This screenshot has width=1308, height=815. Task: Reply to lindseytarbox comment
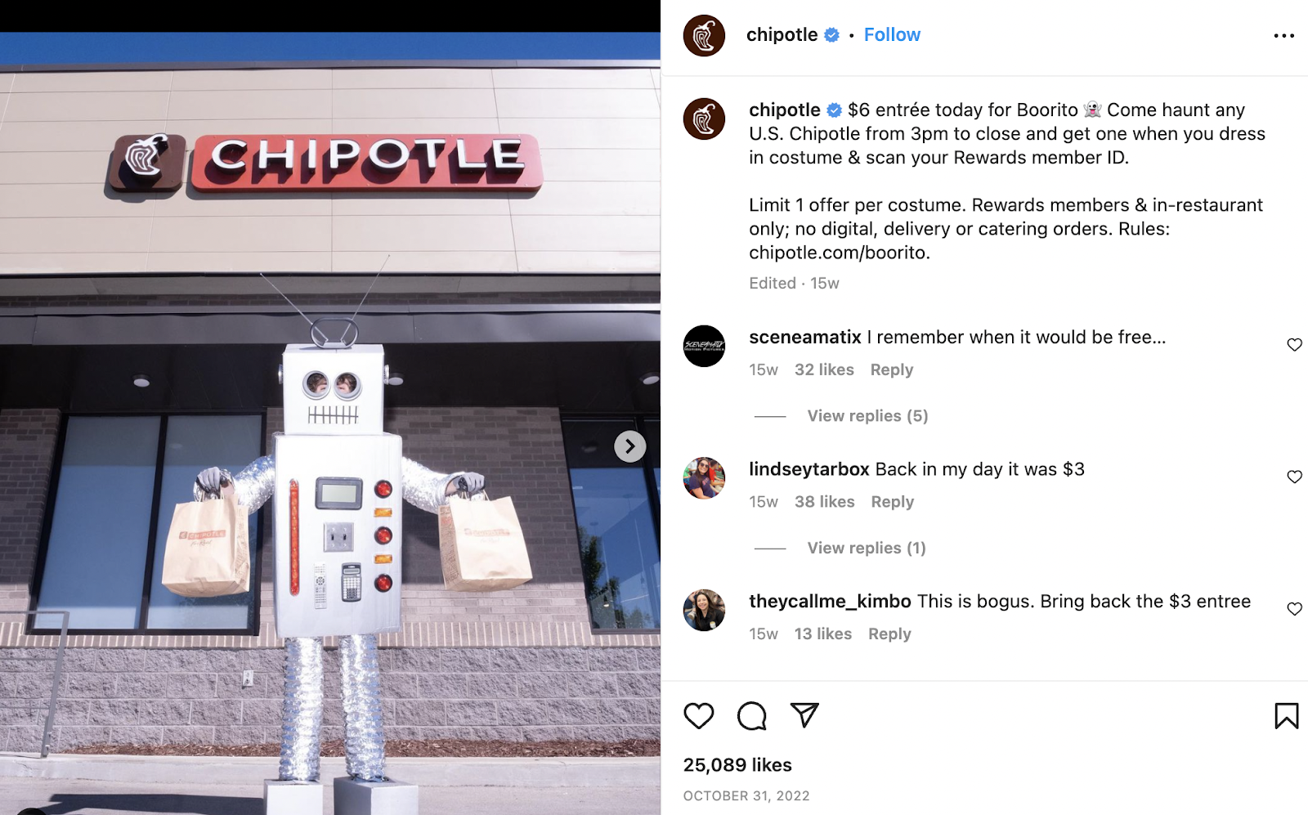pyautogui.click(x=892, y=502)
